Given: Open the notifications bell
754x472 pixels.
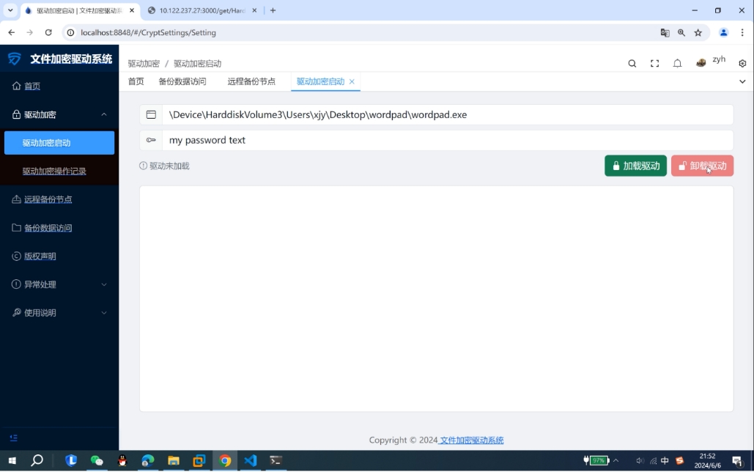Looking at the screenshot, I should [677, 64].
